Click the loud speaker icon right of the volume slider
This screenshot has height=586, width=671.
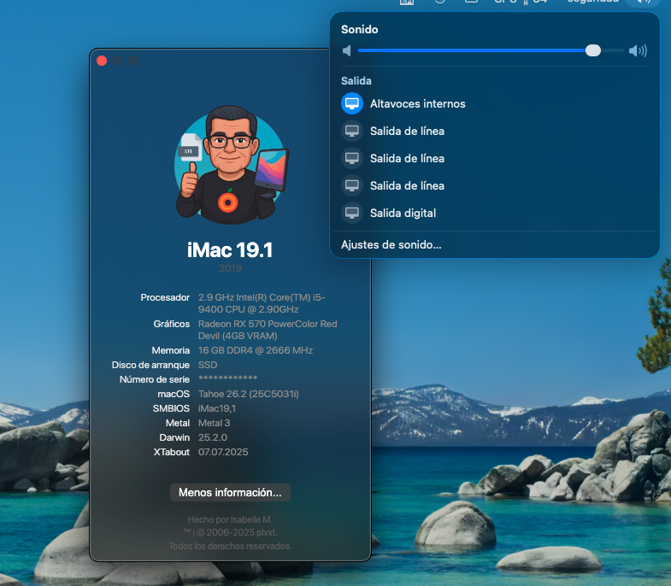click(638, 51)
